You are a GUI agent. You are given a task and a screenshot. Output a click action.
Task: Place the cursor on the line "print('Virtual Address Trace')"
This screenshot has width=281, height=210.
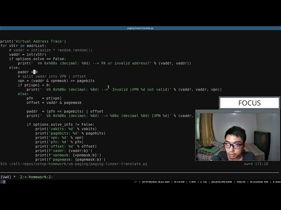(x=33, y=41)
